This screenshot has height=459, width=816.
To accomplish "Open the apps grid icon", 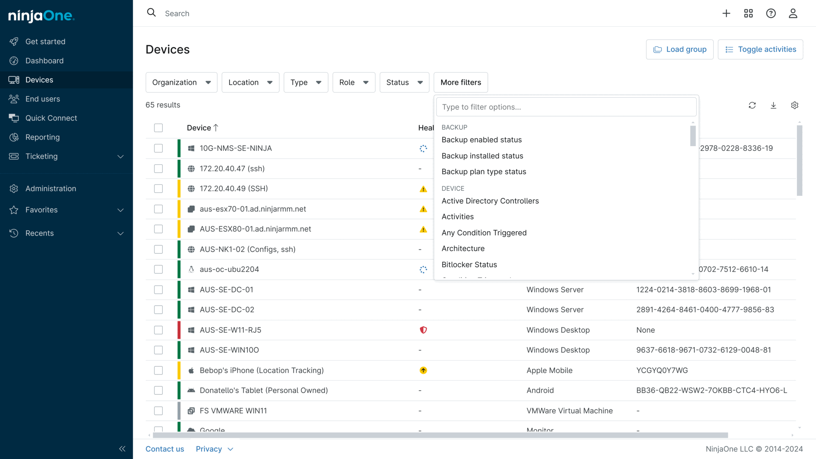I will pos(748,14).
